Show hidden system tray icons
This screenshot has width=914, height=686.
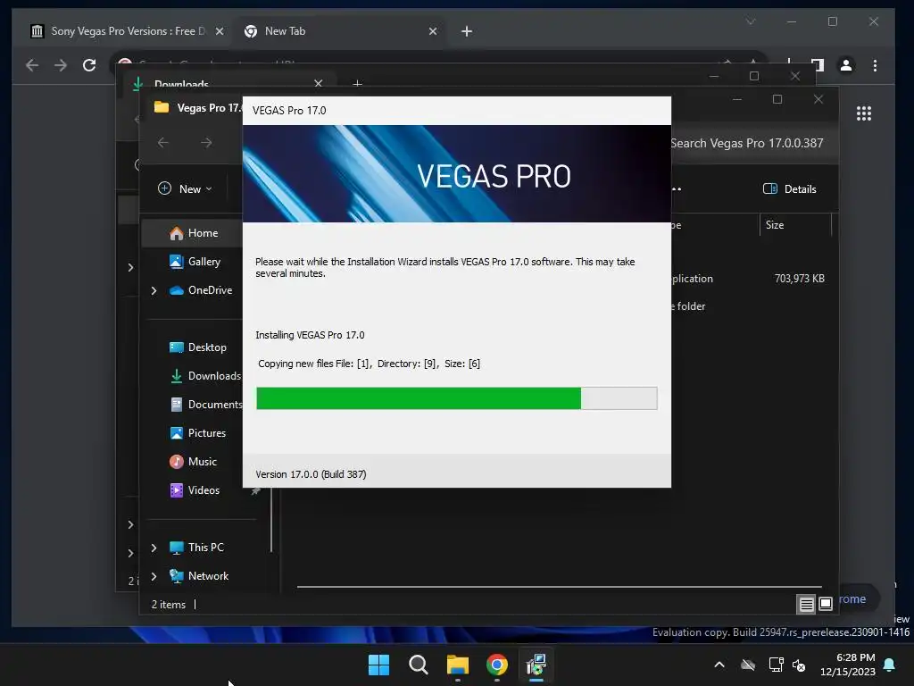(719, 665)
